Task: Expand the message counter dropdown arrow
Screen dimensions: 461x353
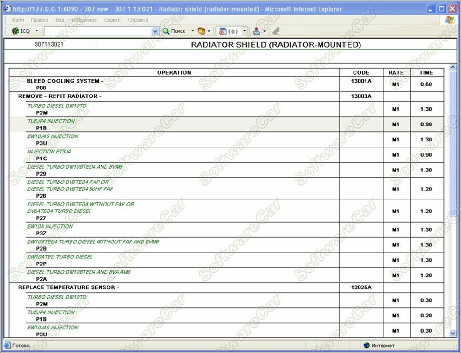Action: 245,31
